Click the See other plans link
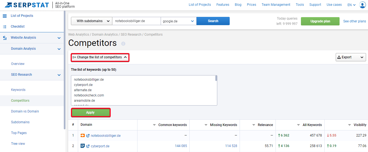The width and height of the screenshot is (368, 152). [x=354, y=21]
